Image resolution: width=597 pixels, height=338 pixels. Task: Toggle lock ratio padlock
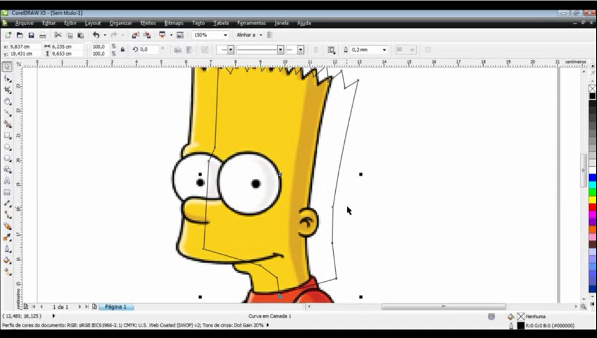(x=123, y=50)
